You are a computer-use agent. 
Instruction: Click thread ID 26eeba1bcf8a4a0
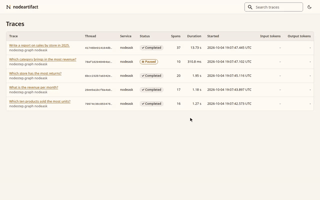99,90
